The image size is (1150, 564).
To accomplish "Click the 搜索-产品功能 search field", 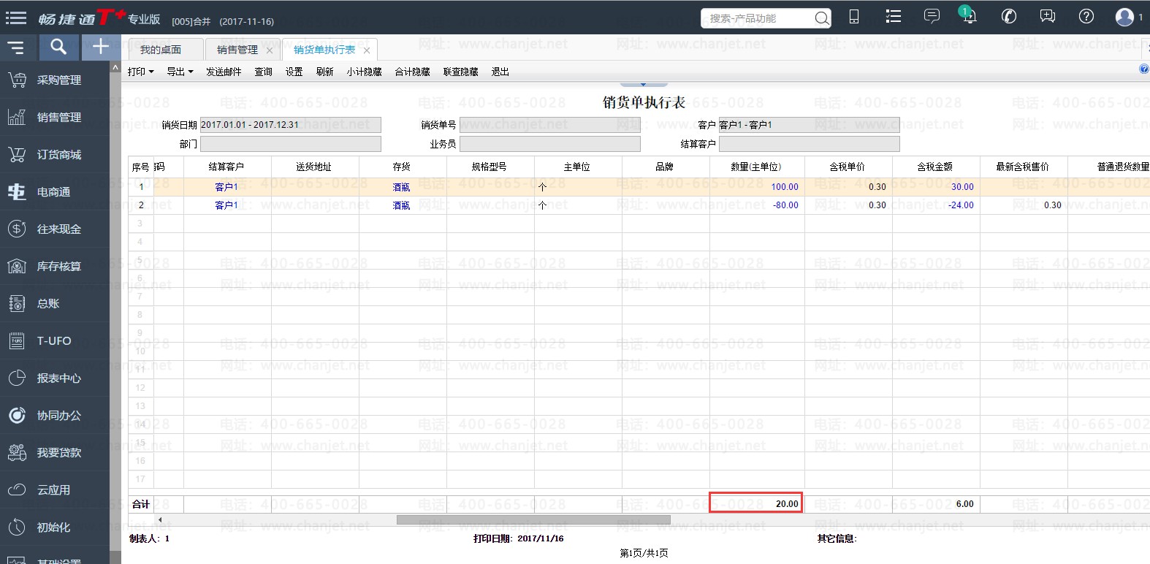I will point(758,18).
